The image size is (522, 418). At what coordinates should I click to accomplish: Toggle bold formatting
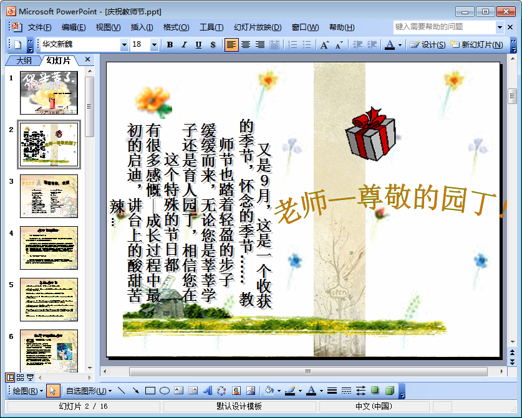click(x=170, y=45)
